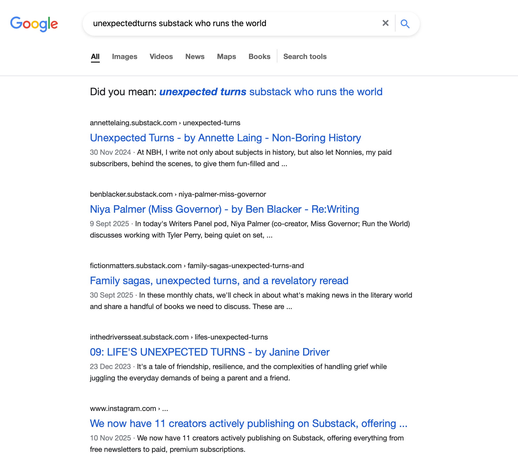This screenshot has height=457, width=518.
Task: Open Family sagas, unexpected turns result
Action: (x=219, y=281)
